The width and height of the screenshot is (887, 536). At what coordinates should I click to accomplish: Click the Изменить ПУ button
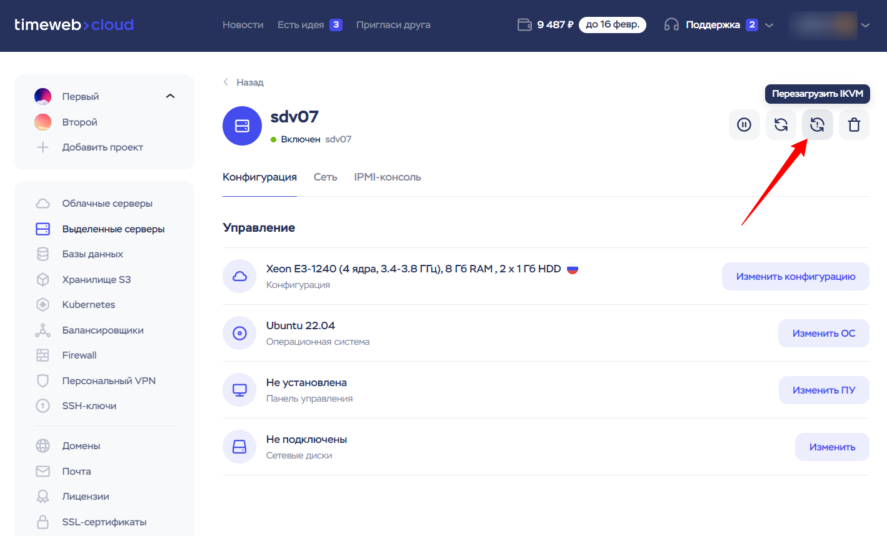point(823,390)
